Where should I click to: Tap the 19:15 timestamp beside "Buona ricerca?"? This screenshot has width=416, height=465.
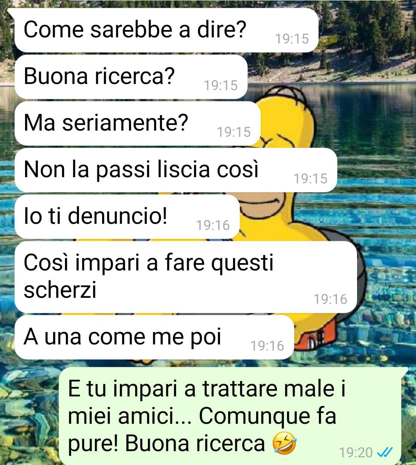221,85
